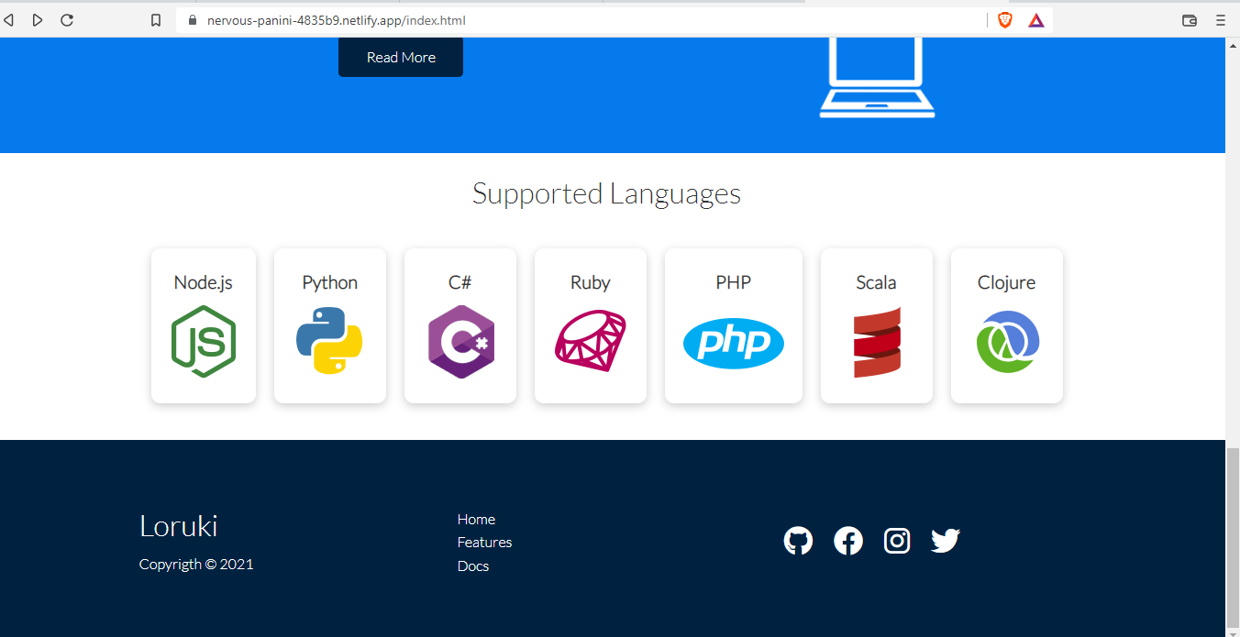This screenshot has width=1240, height=637.
Task: Open the GitHub social icon in footer
Action: tap(798, 541)
